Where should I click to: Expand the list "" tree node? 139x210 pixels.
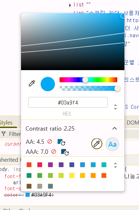70,5
